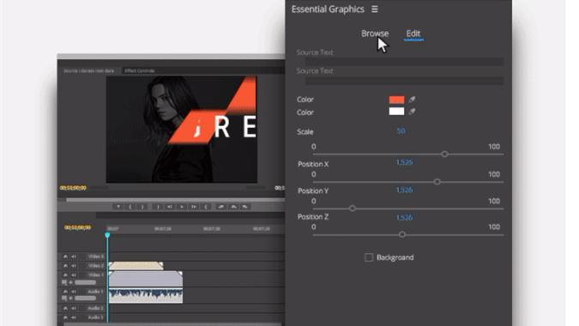Screen dimensions: 579x326
Task: Play the sequence
Action: coord(182,207)
